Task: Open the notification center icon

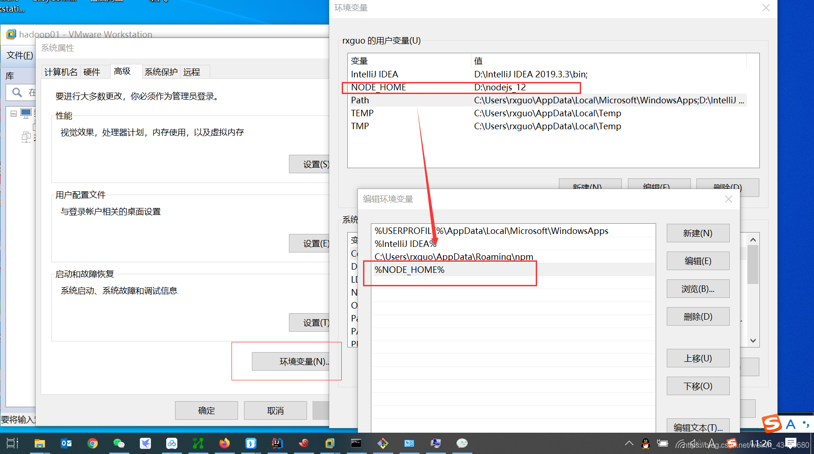Action: pos(791,443)
